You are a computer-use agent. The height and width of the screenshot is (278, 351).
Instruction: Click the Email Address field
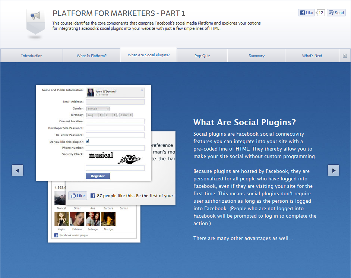click(x=115, y=102)
